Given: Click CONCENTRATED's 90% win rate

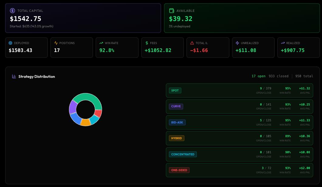Looking at the screenshot, I should (x=288, y=152).
